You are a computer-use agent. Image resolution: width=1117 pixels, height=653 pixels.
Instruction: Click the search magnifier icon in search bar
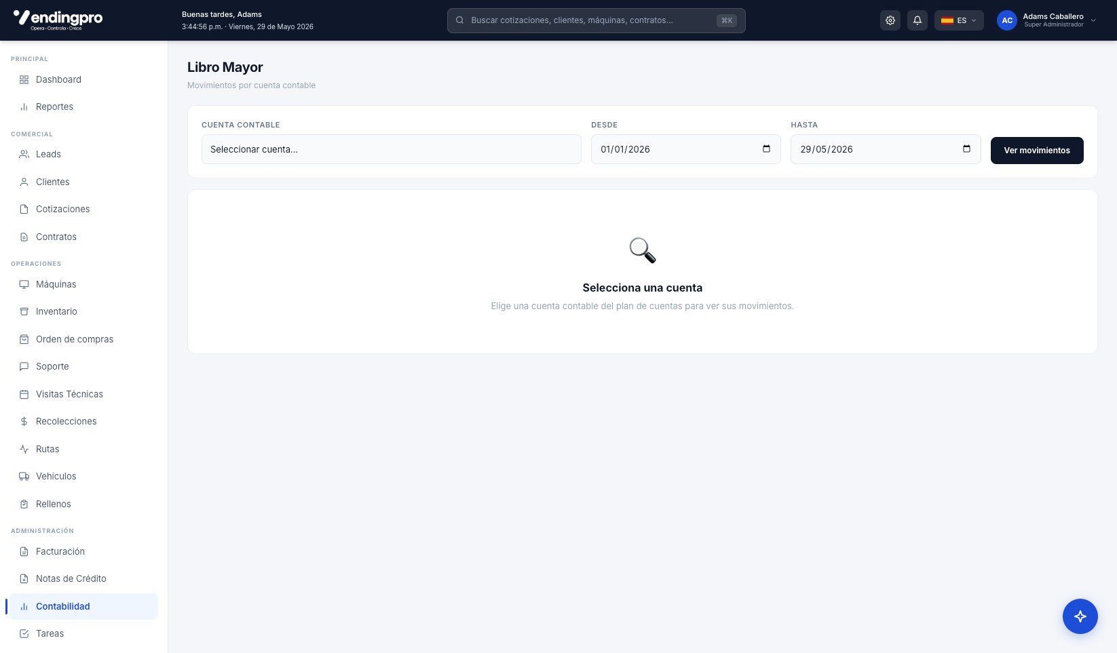coord(459,20)
